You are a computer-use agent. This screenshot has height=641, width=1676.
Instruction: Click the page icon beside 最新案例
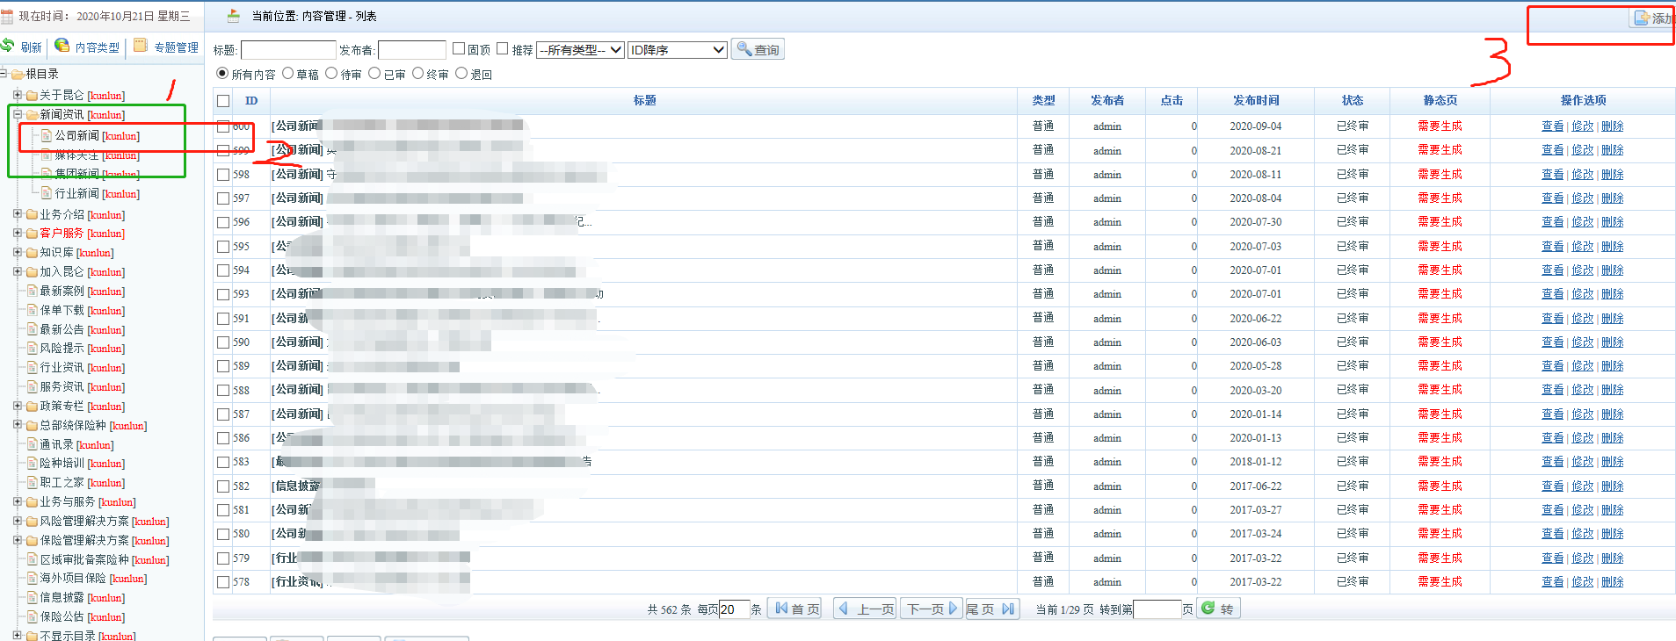(32, 291)
